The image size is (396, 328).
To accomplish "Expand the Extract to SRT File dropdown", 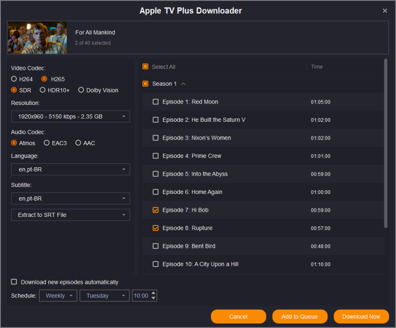I will [70, 215].
